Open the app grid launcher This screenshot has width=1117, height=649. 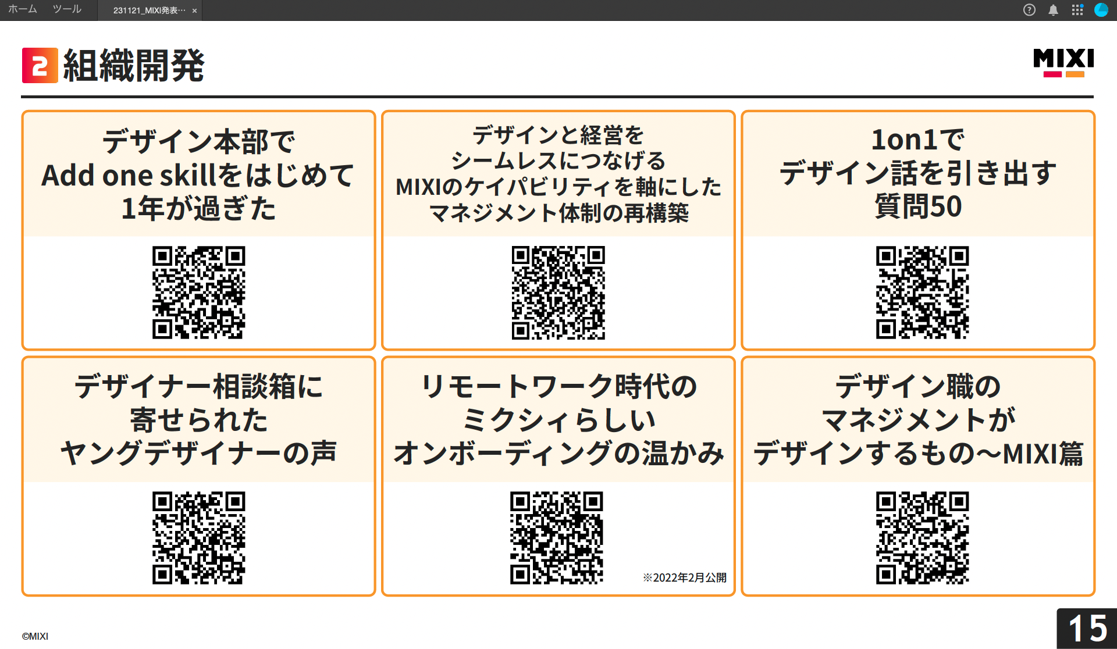1077,9
